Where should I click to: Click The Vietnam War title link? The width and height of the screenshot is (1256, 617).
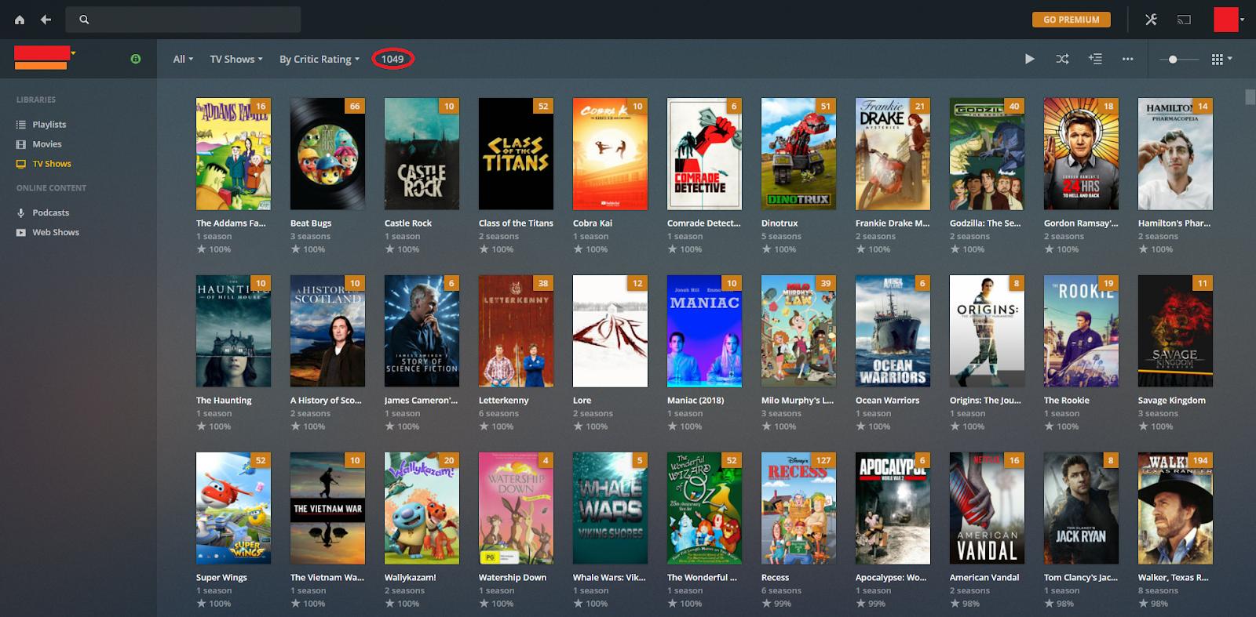pos(327,578)
